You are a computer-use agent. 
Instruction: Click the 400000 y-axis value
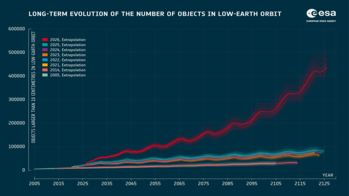17,76
